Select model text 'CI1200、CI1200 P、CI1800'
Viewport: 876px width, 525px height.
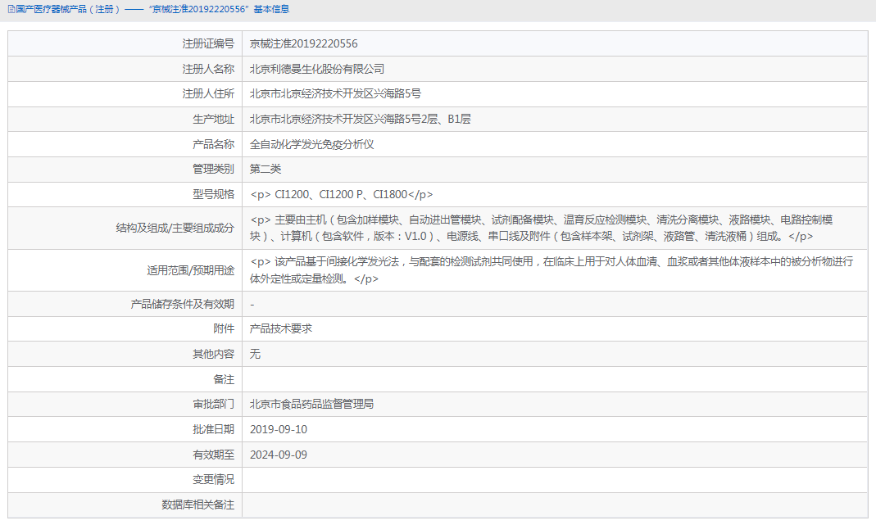click(341, 194)
